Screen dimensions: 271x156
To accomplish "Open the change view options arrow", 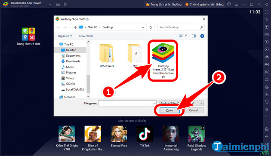I will coord(186,36).
